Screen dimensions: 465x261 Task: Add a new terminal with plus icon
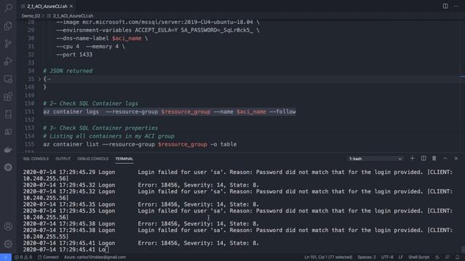coord(412,159)
